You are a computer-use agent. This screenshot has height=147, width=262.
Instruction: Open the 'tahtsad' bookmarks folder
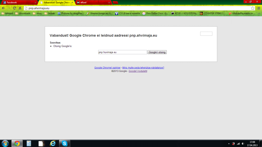7,13
